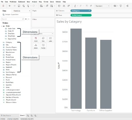
Task: Switch to the Analytics tab
Action: pyautogui.click(x=17, y=11)
